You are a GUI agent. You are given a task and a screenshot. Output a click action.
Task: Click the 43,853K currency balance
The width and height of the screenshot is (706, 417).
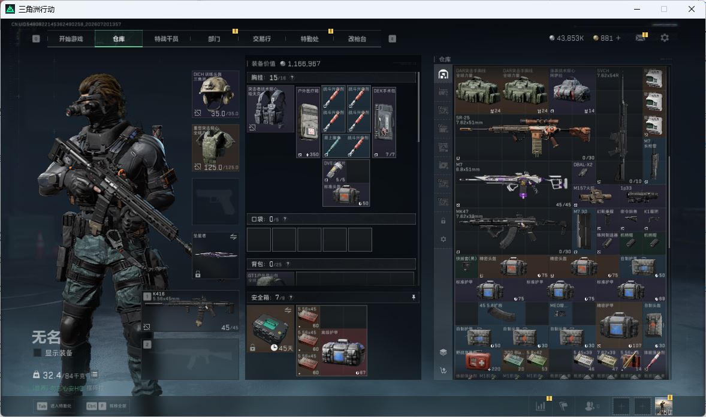tap(566, 38)
